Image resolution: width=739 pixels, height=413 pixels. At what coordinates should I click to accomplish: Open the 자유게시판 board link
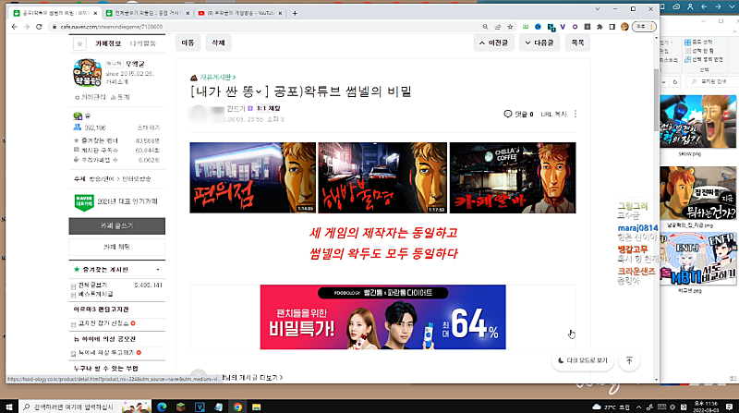[x=218, y=77]
